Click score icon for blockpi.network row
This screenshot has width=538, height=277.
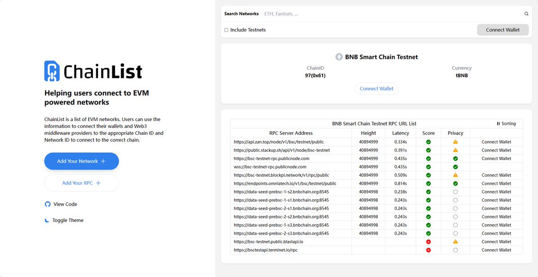pyautogui.click(x=428, y=175)
